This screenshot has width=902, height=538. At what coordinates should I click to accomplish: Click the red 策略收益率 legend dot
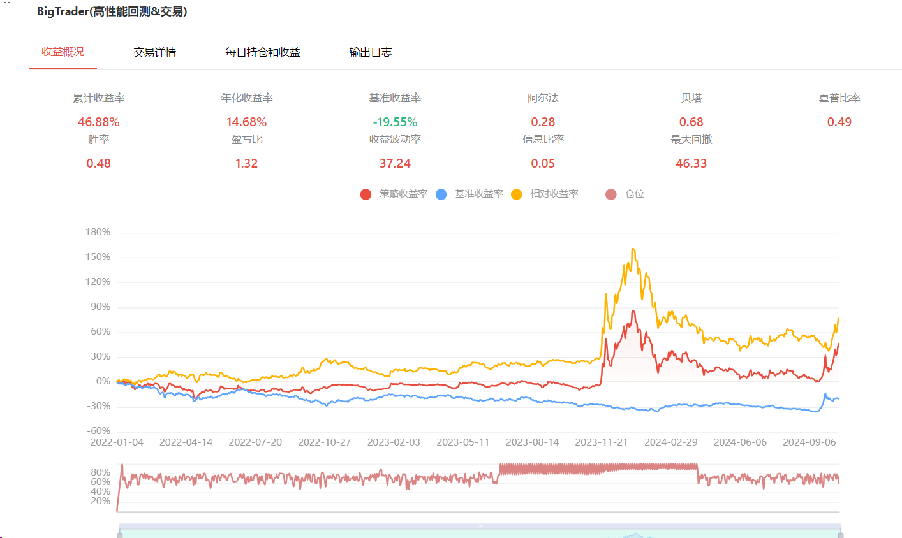pyautogui.click(x=366, y=194)
